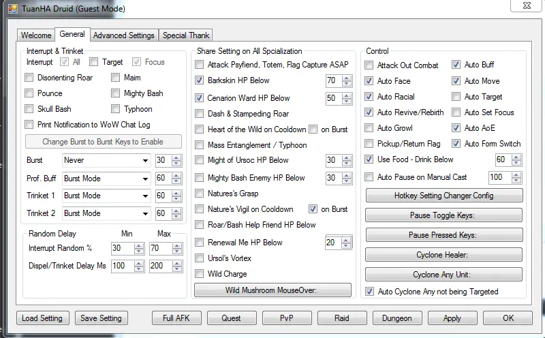Open Hotkey Setting Changer Config
Image resolution: width=545 pixels, height=338 pixels.
(x=443, y=196)
